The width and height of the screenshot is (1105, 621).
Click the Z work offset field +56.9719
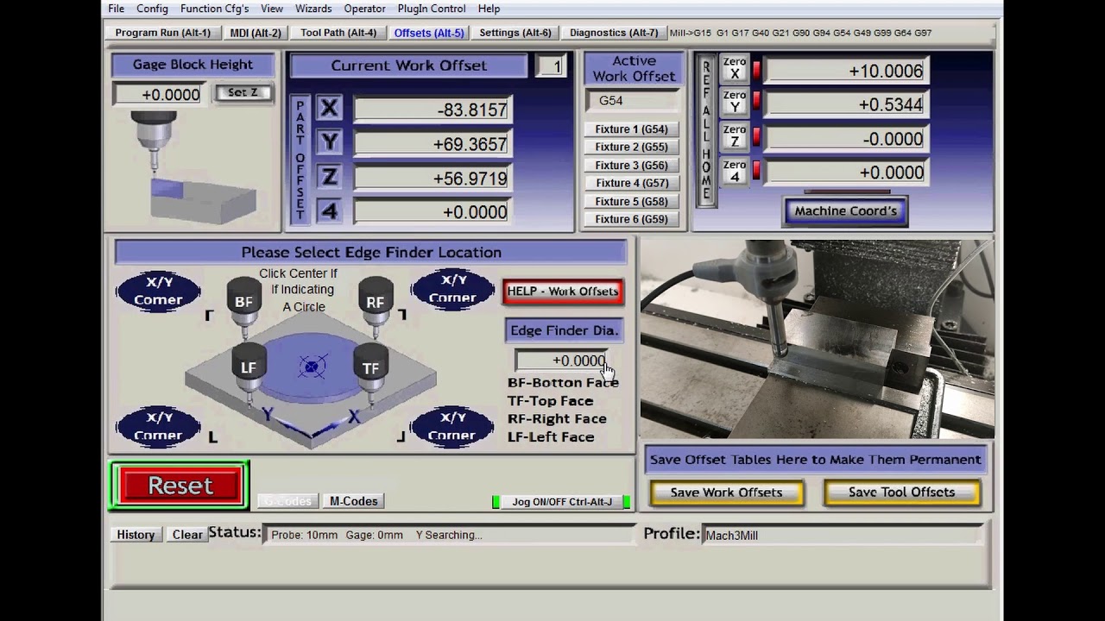pos(433,179)
